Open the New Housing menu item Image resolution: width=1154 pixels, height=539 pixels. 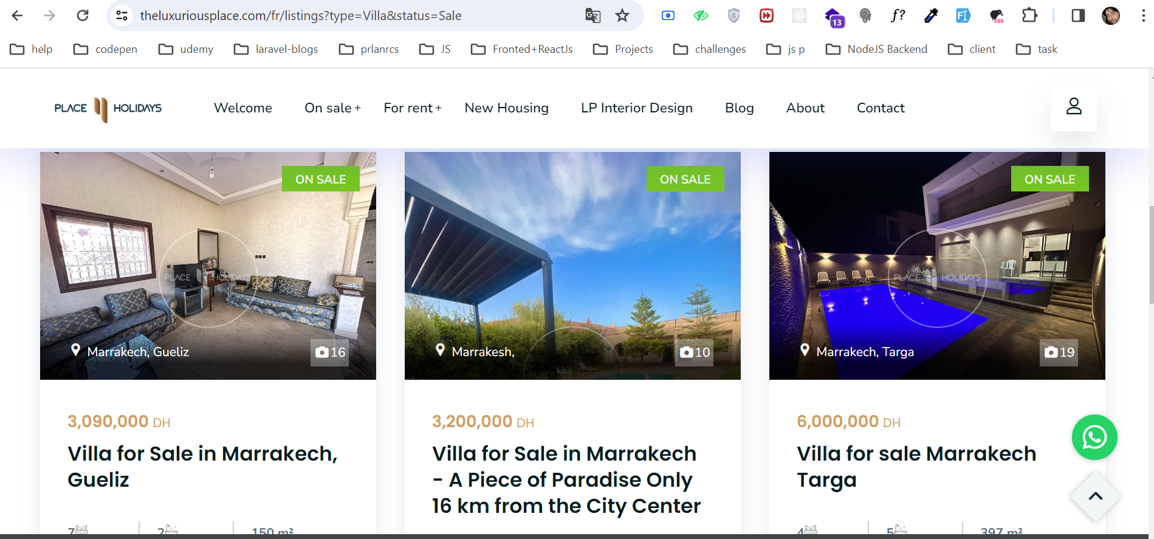tap(507, 108)
